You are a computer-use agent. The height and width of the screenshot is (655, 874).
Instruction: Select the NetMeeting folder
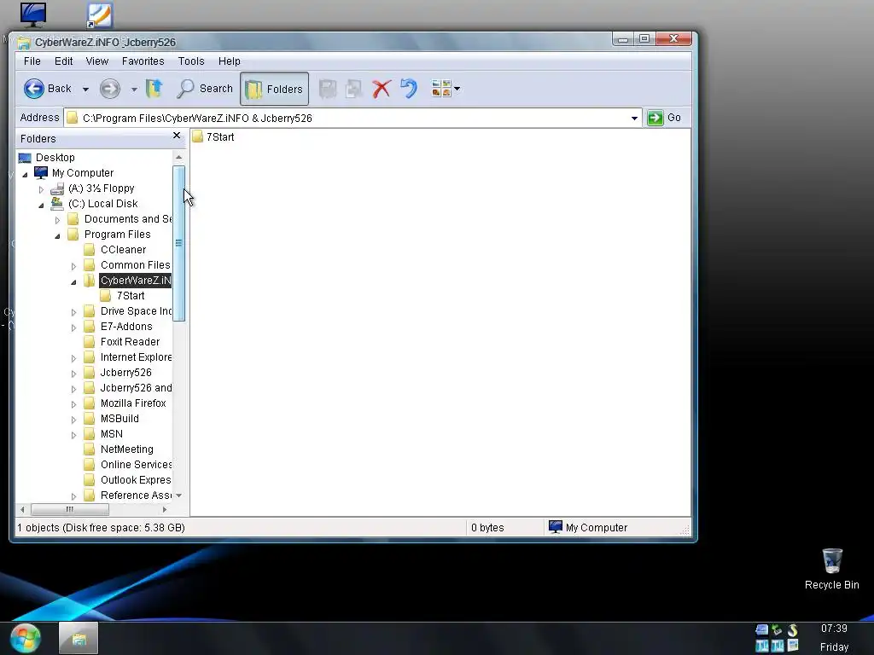coord(126,449)
